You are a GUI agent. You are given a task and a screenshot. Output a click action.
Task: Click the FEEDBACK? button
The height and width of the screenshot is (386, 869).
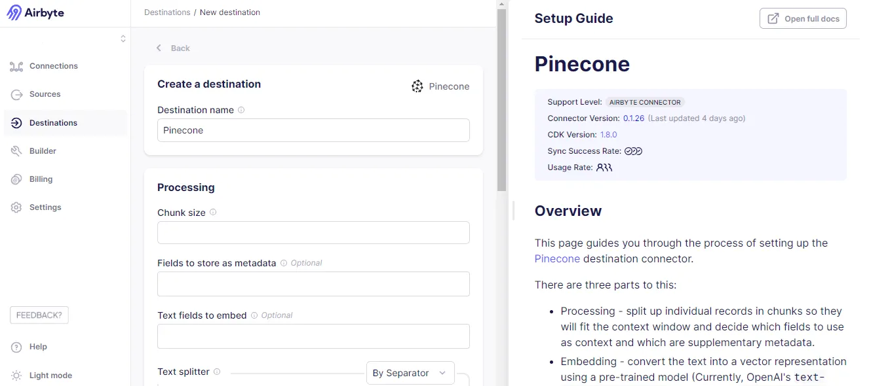(39, 315)
